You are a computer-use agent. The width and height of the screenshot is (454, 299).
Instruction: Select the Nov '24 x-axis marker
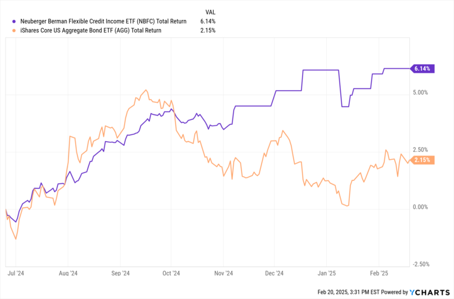(x=223, y=273)
